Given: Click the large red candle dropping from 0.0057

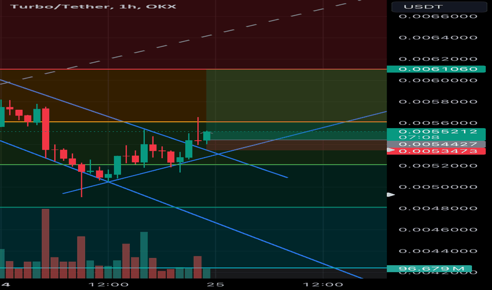Looking at the screenshot, I should [x=45, y=129].
